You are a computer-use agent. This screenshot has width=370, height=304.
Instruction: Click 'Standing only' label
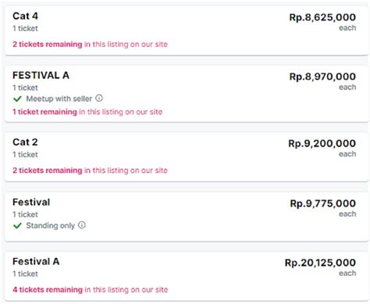pos(51,225)
